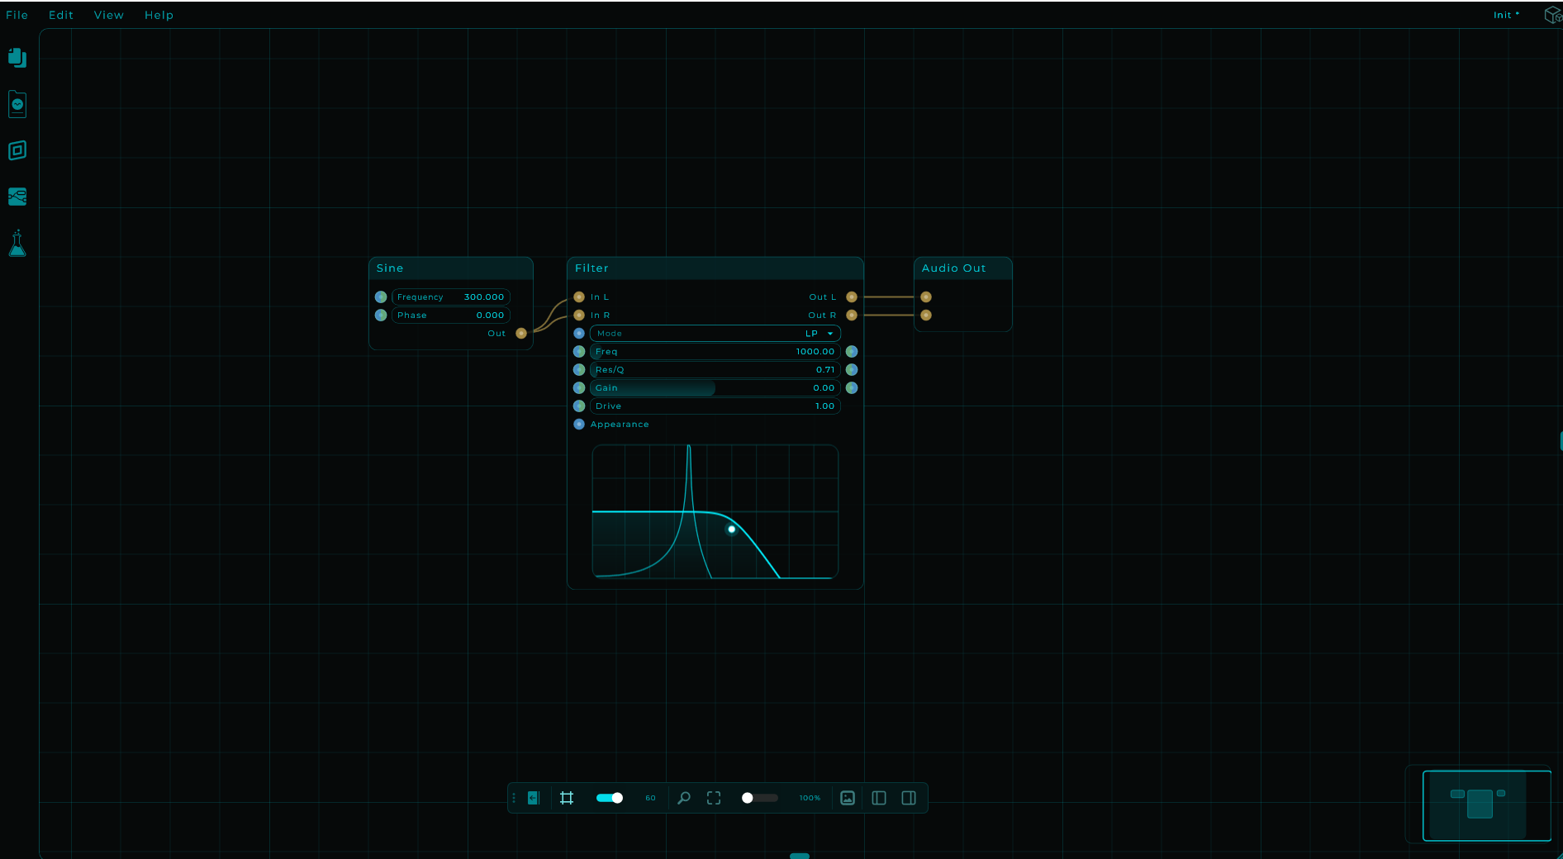This screenshot has width=1563, height=859.
Task: Click the Appearance port on Filter
Action: [x=579, y=425]
